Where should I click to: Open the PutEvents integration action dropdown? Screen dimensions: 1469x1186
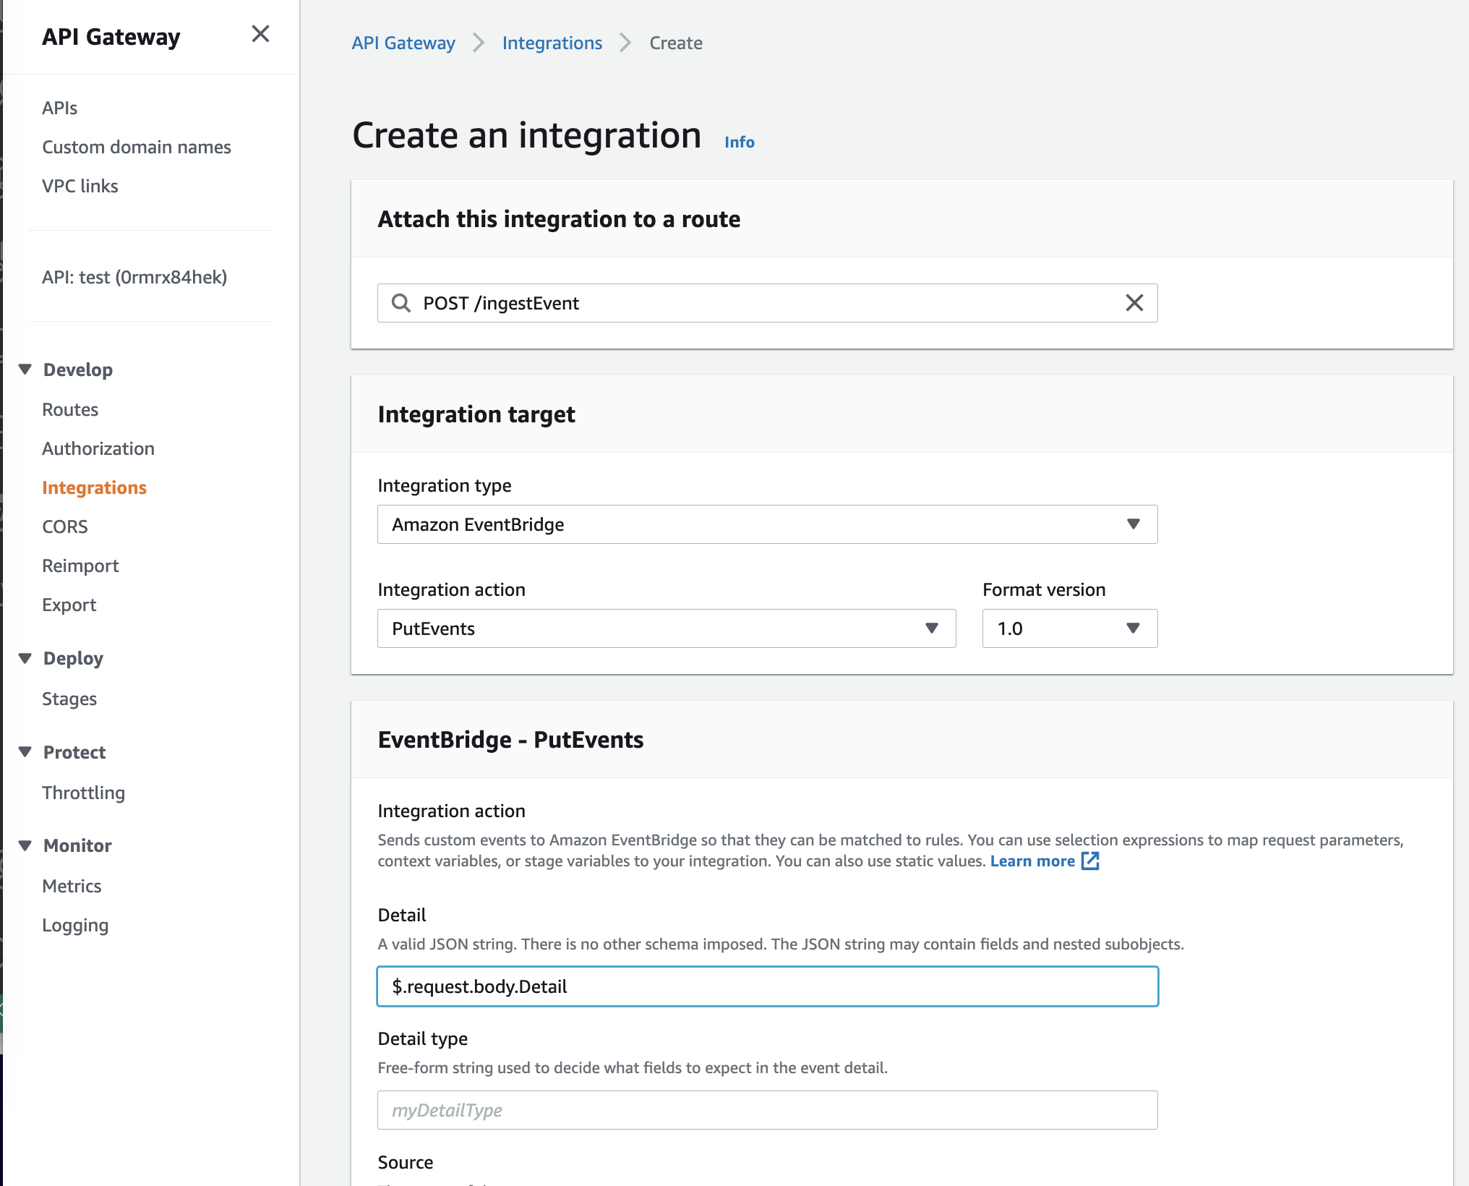[666, 628]
